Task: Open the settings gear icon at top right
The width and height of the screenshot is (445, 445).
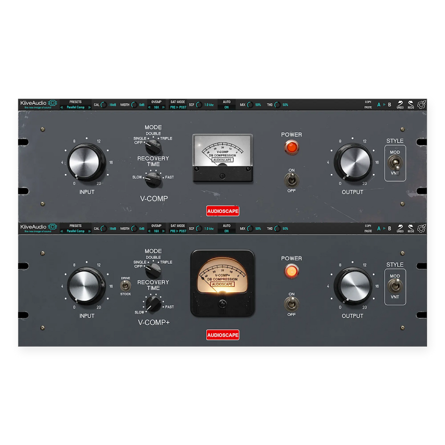Action: point(422,104)
